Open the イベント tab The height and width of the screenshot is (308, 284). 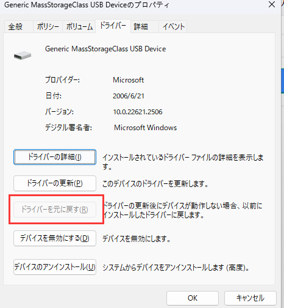pyautogui.click(x=173, y=27)
